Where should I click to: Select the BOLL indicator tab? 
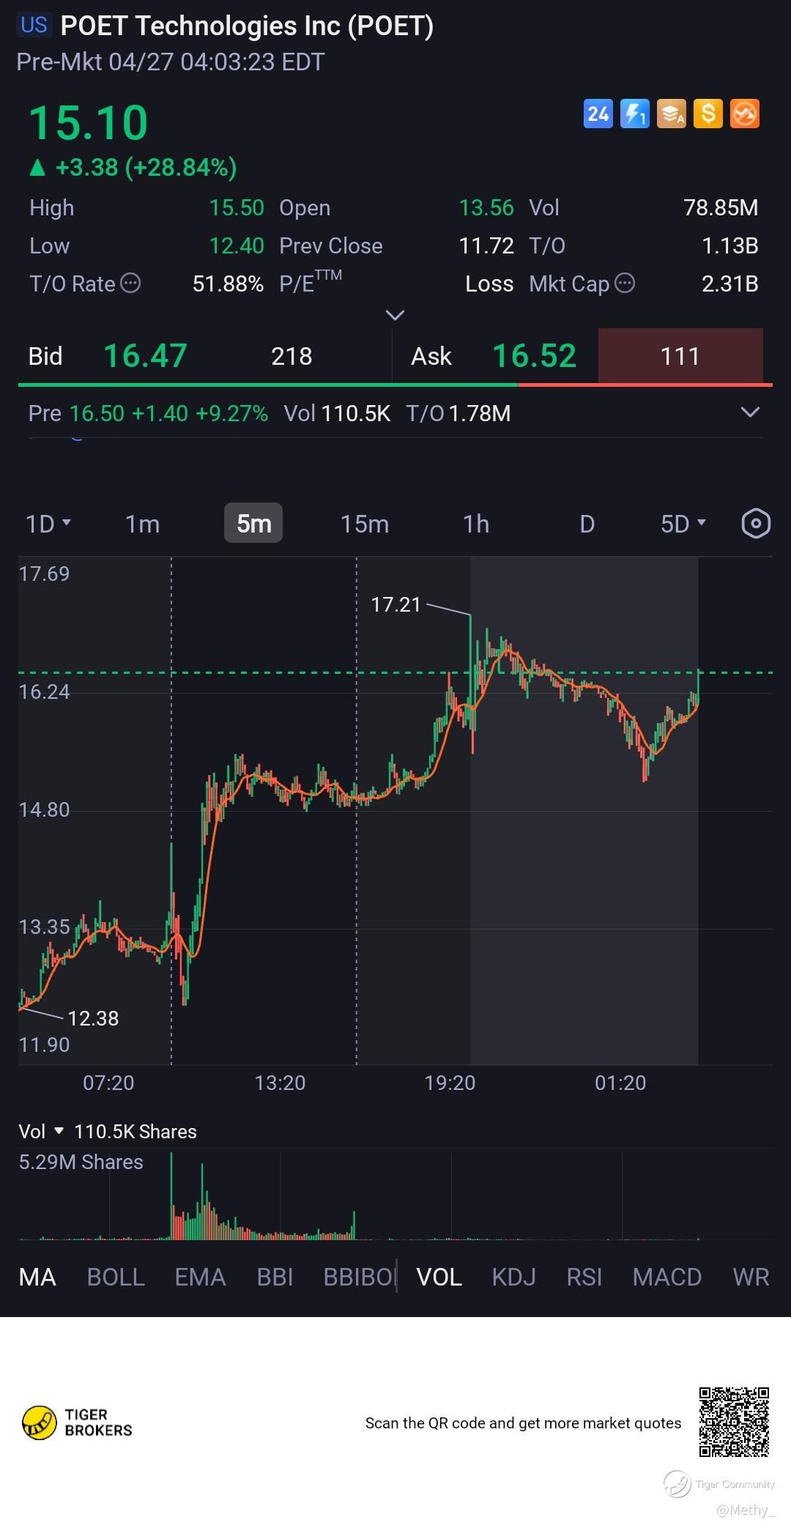tap(116, 1277)
